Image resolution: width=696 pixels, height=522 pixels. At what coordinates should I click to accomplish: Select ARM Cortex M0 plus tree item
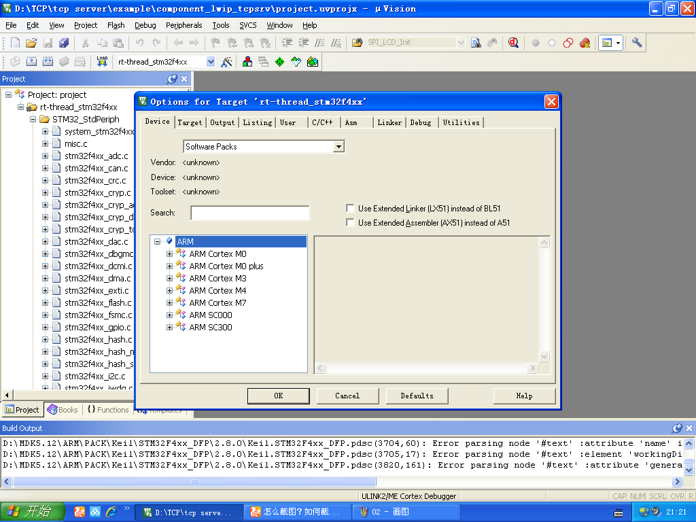pyautogui.click(x=226, y=266)
